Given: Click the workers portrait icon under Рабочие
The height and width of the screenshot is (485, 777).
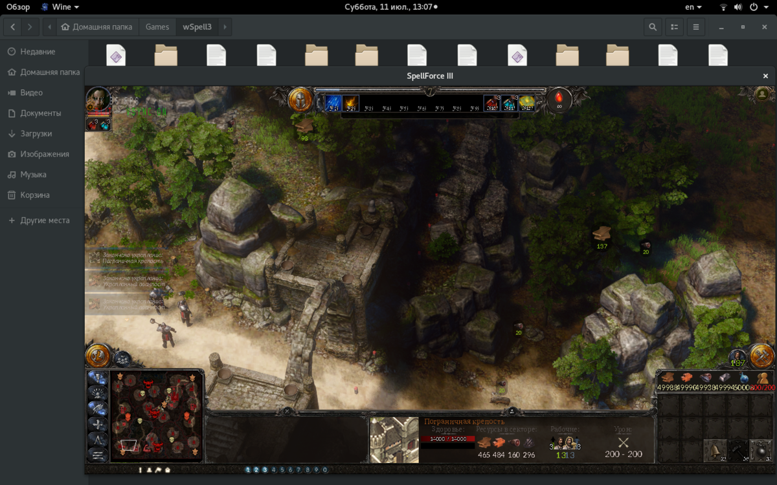Looking at the screenshot, I should tap(565, 443).
